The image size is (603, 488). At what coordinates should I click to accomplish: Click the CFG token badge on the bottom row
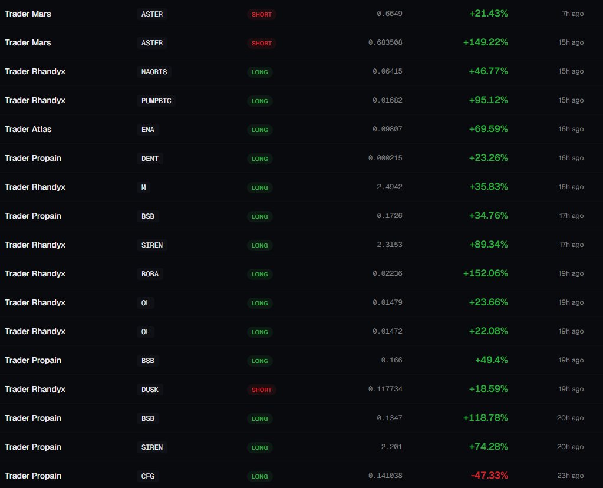click(x=147, y=476)
